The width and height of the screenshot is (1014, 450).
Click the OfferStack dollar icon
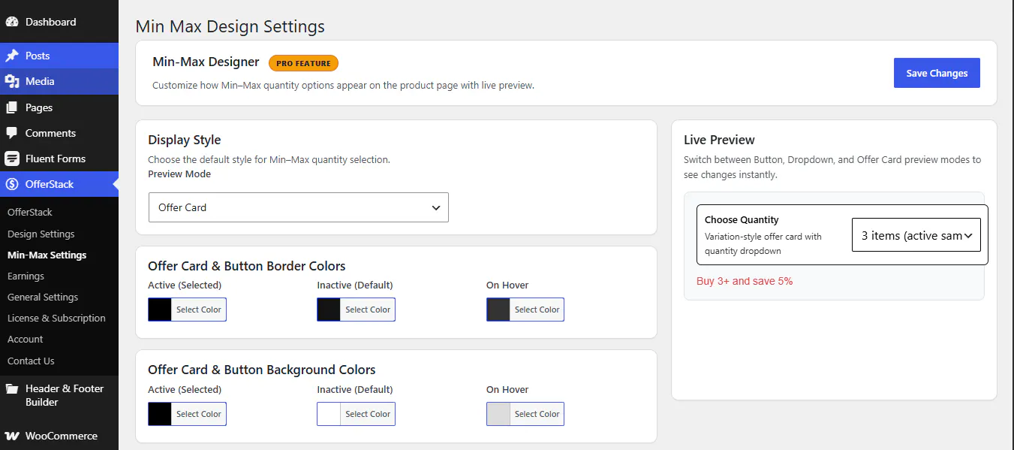click(12, 184)
